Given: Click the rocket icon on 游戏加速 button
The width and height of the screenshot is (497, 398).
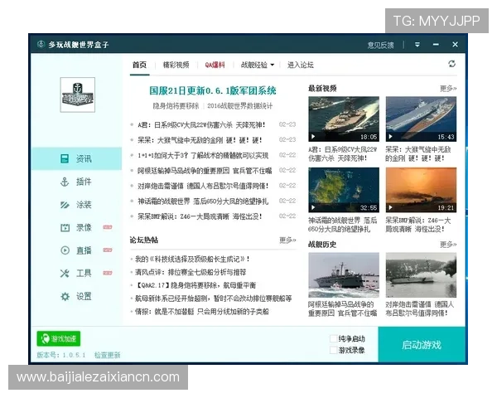Looking at the screenshot, I should click(46, 338).
